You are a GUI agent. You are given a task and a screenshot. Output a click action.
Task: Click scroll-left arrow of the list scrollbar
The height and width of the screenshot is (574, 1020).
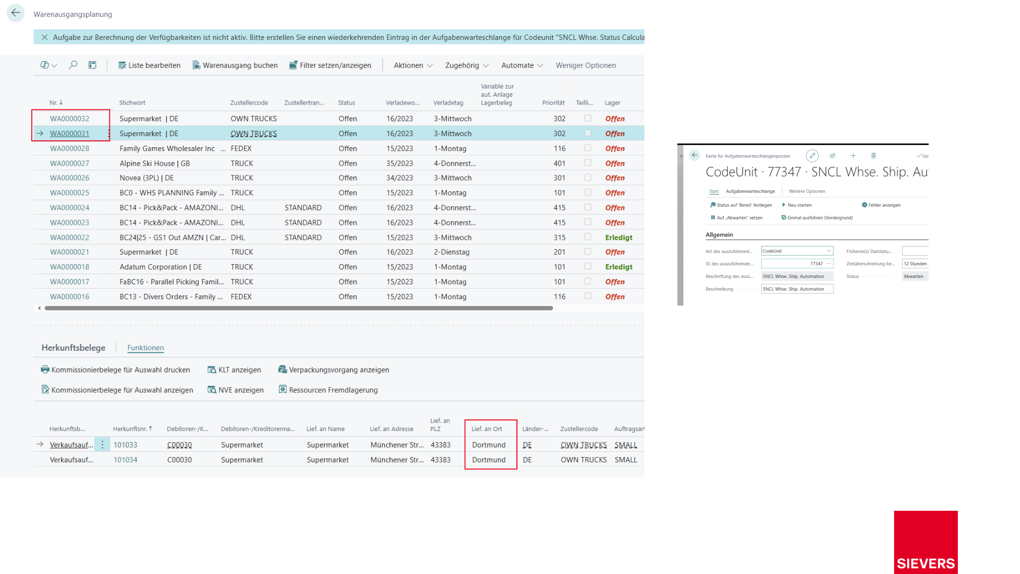(39, 308)
